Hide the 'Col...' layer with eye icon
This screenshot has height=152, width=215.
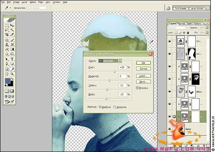click(x=170, y=42)
